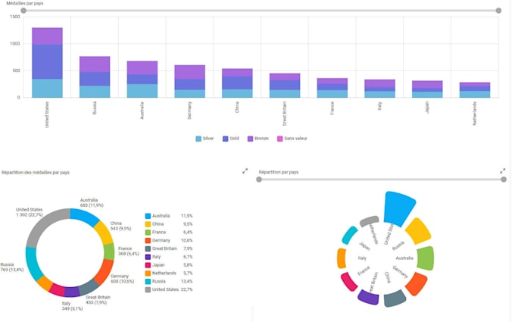Click the Italy donut legend swatch
Viewport: 515px width, 322px height.
coord(148,257)
